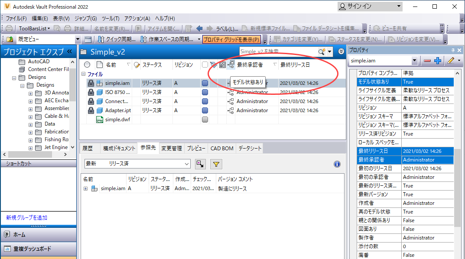Click the 新規グループを追加 link
This screenshot has height=259, width=465.
(27, 218)
